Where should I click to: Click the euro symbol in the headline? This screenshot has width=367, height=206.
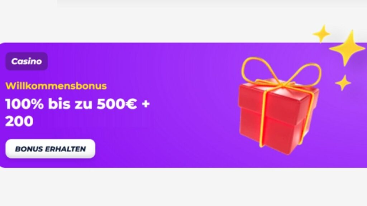point(131,104)
